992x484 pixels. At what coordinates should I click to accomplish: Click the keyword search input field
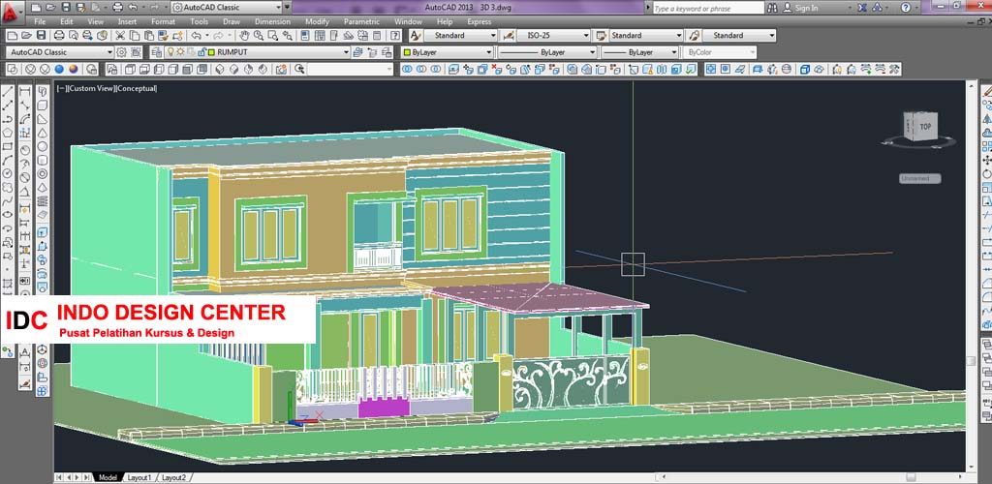coord(708,8)
